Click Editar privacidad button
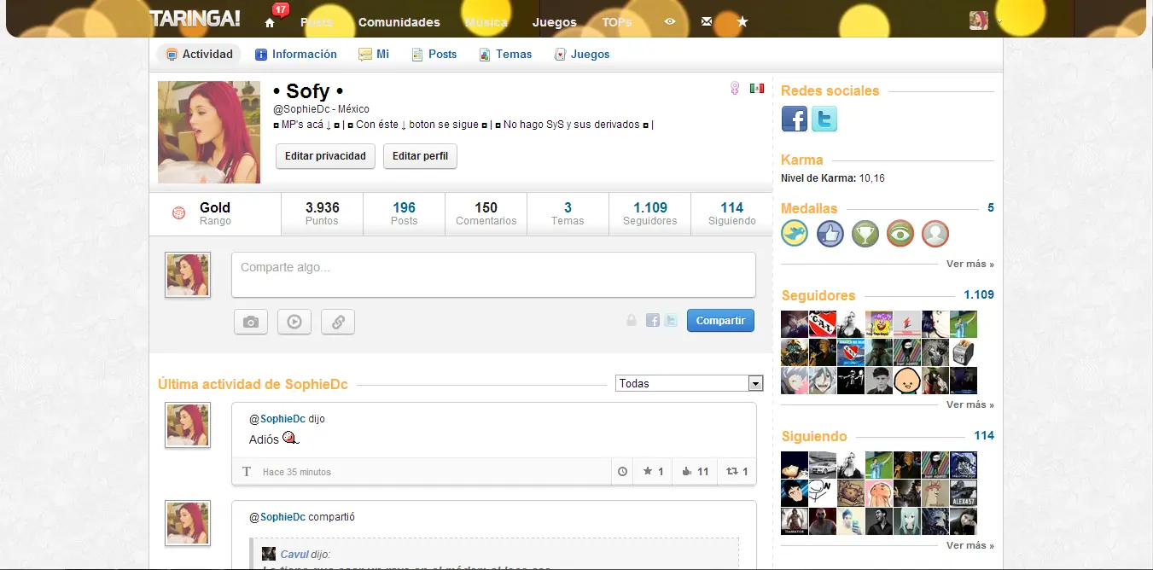Screen dimensions: 1153x570 [325, 156]
